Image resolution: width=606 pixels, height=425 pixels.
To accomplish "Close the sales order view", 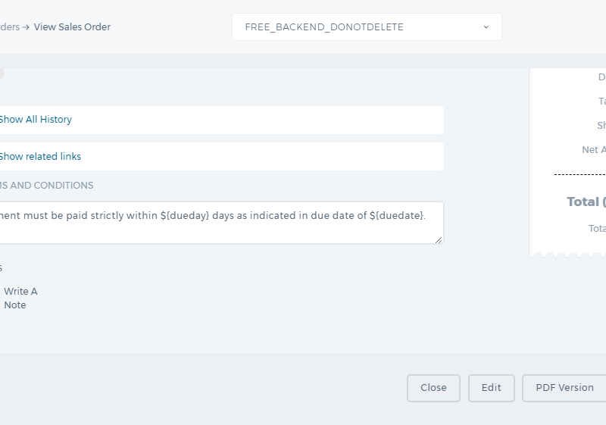I will coord(433,388).
